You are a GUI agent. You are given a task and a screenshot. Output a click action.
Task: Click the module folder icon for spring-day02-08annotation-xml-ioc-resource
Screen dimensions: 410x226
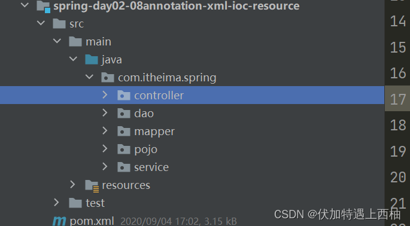tap(44, 7)
